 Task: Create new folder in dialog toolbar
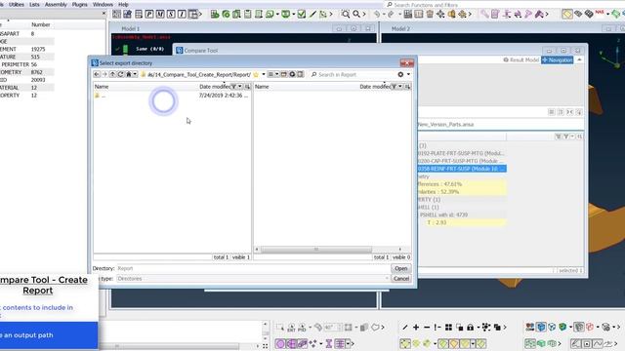[x=284, y=74]
